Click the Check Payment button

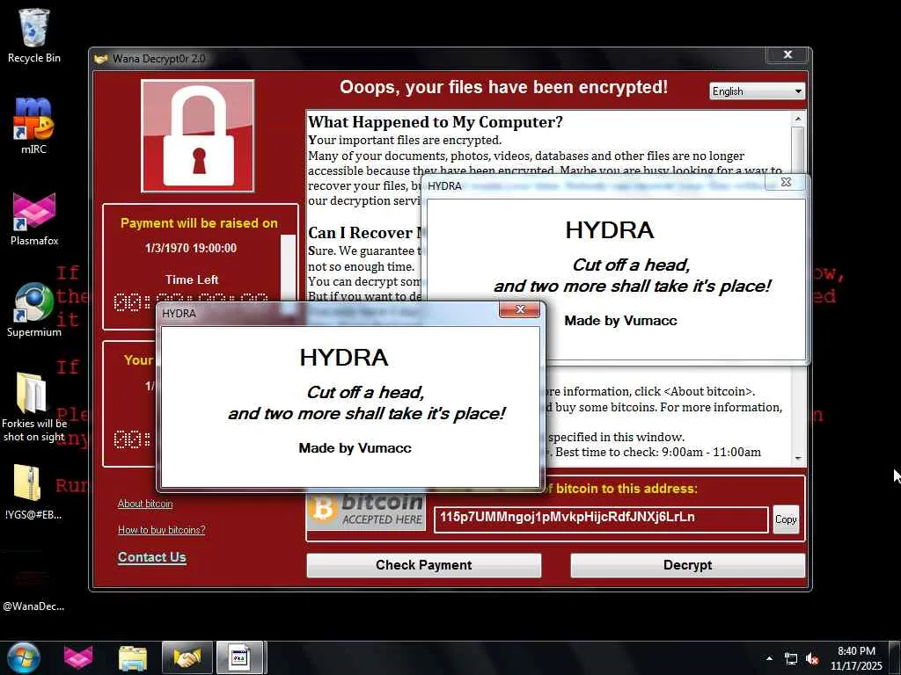[x=423, y=565]
